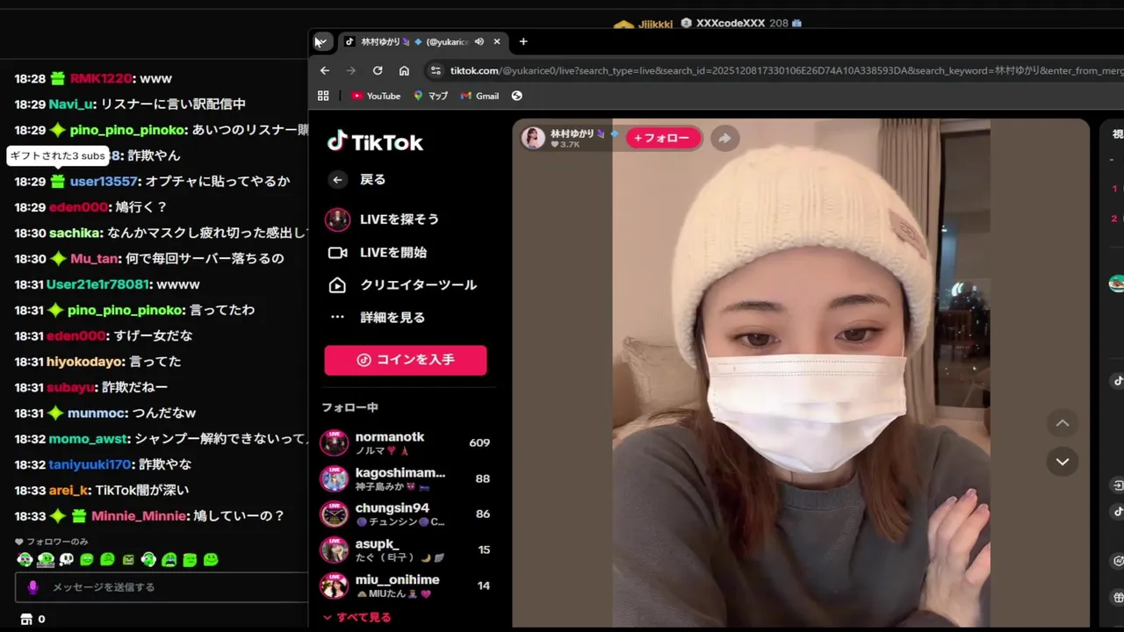The height and width of the screenshot is (632, 1124).
Task: Click the 戻る back arrow
Action: tap(337, 179)
